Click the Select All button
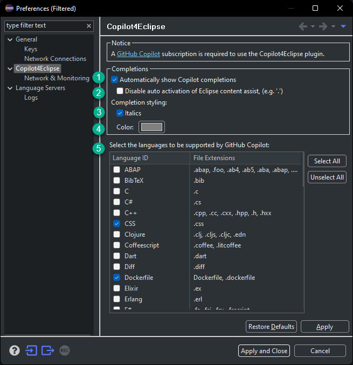Screen dimensions: 353x365 (327, 161)
